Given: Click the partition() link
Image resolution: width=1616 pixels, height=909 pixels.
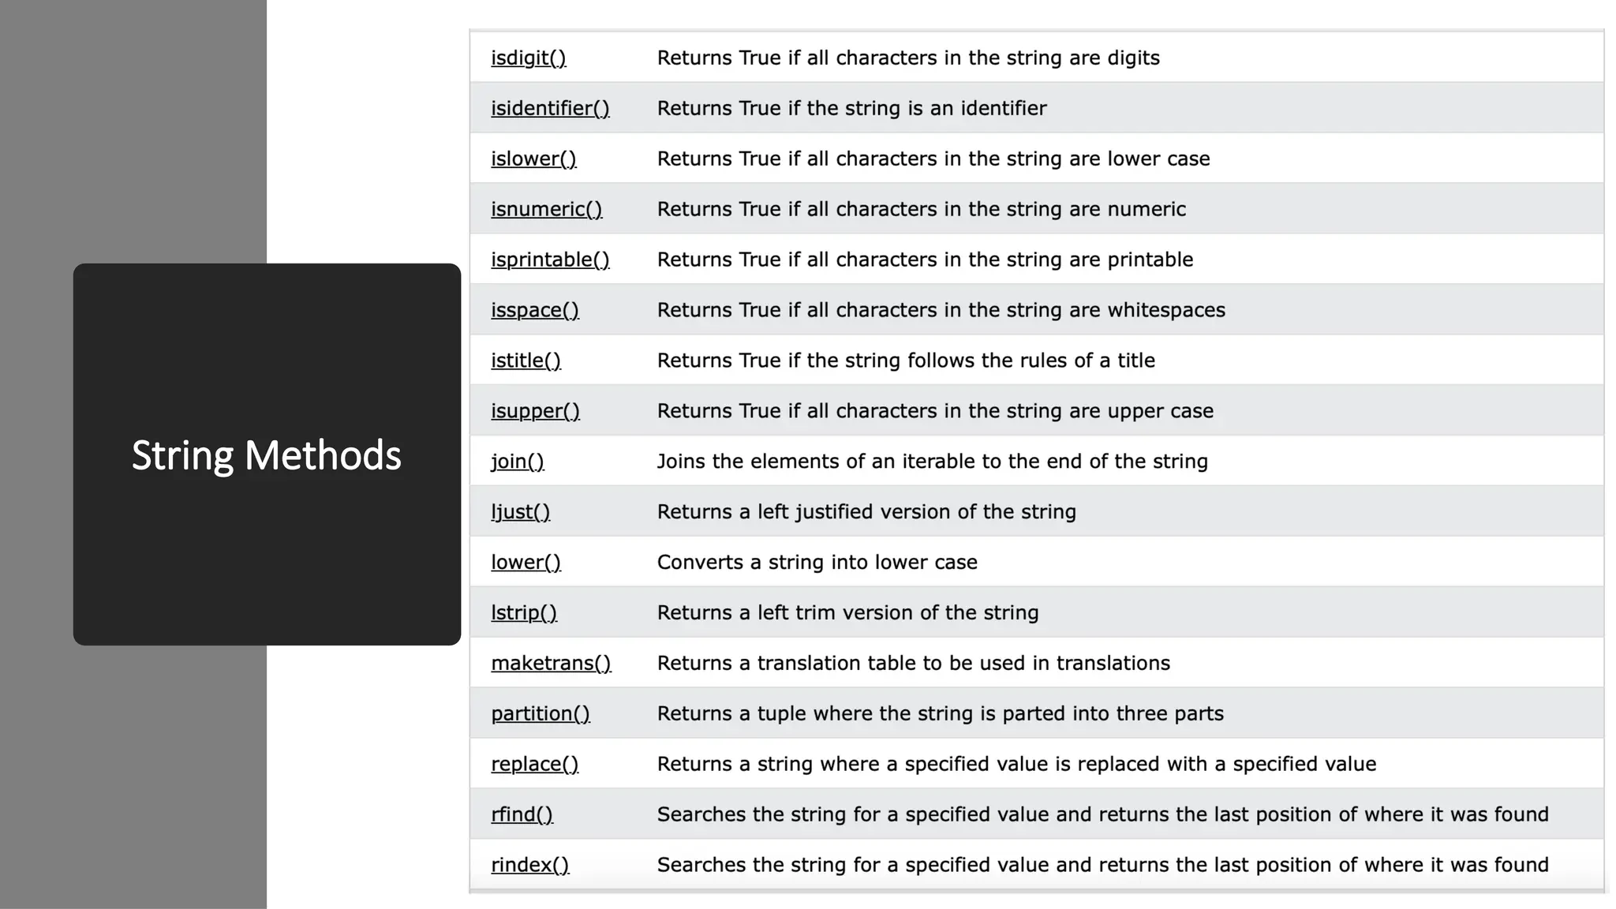Looking at the screenshot, I should tap(541, 714).
